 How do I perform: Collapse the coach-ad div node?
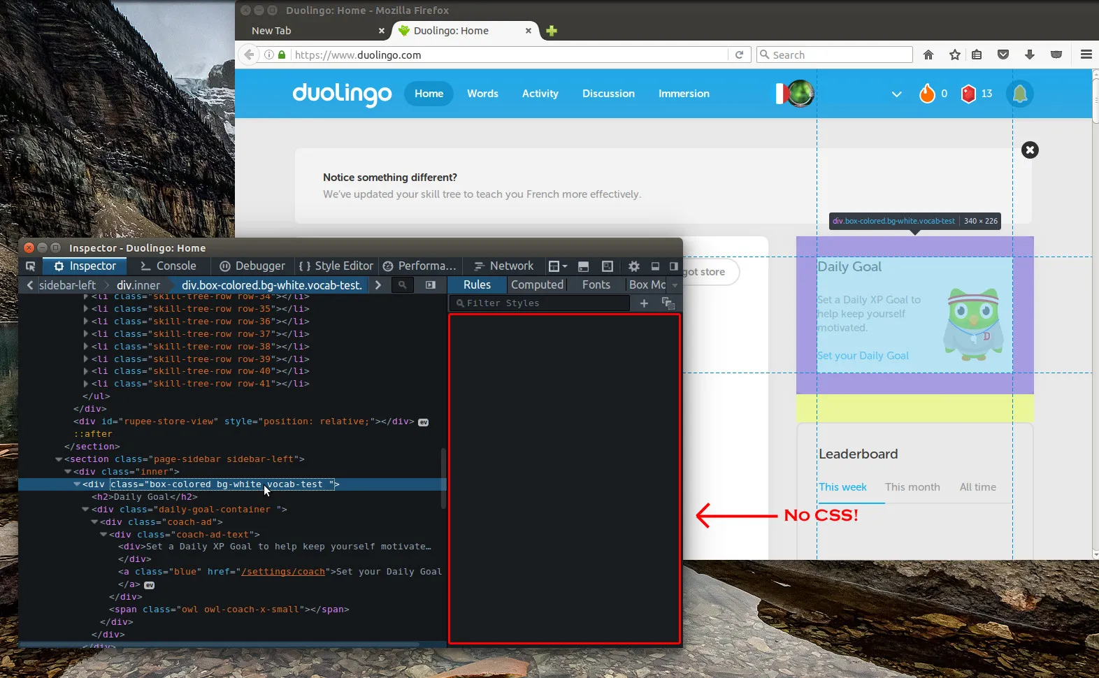click(94, 522)
